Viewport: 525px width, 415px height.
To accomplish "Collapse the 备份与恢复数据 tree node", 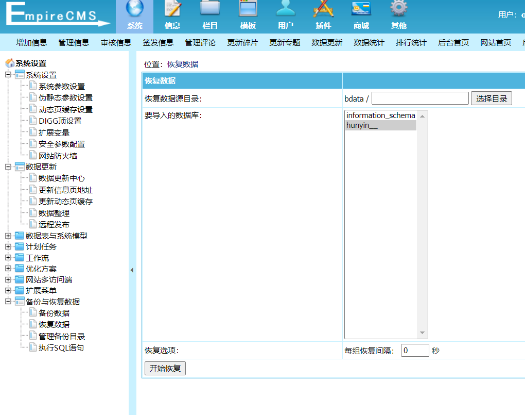I will point(8,302).
